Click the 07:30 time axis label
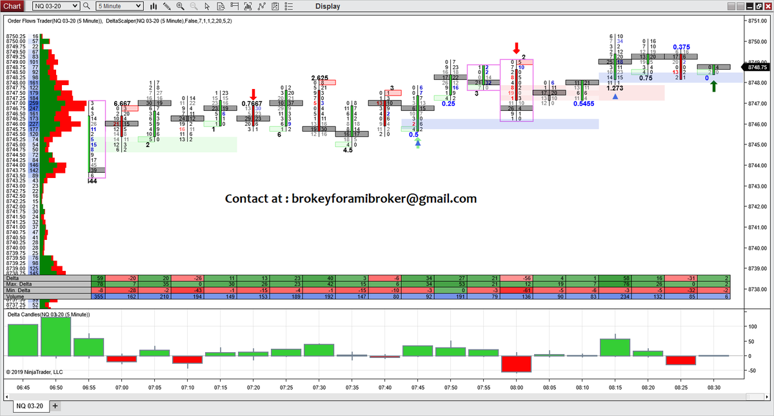 click(319, 388)
